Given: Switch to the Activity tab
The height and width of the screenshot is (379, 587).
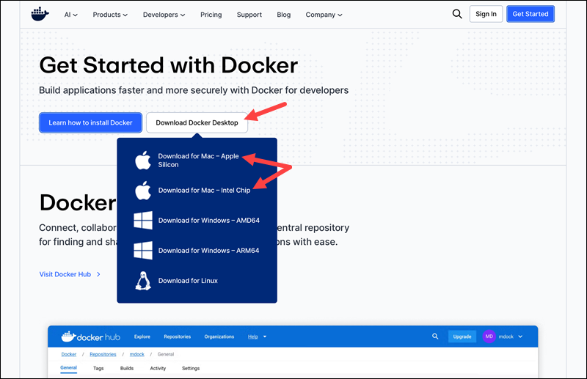Looking at the screenshot, I should (158, 368).
